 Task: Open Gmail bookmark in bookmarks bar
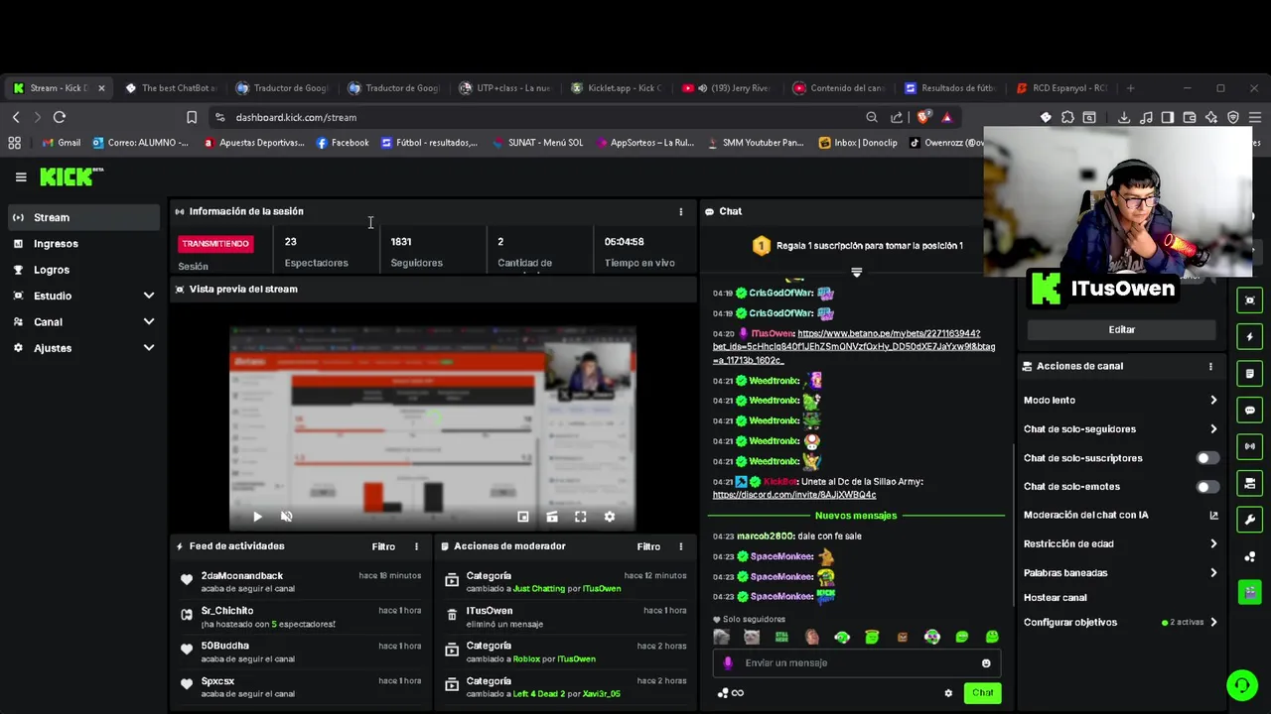[x=62, y=143]
